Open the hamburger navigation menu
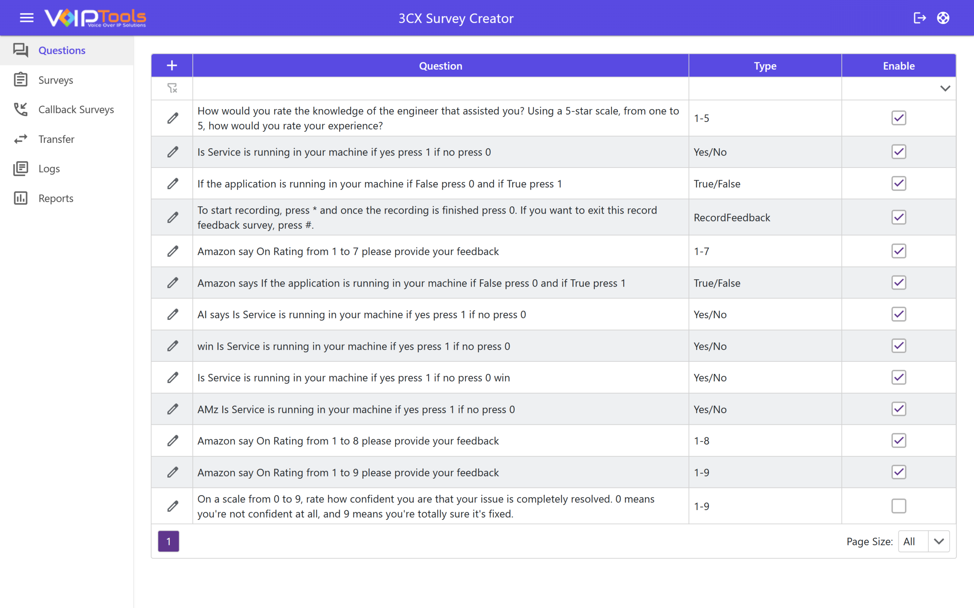974x608 pixels. point(27,18)
